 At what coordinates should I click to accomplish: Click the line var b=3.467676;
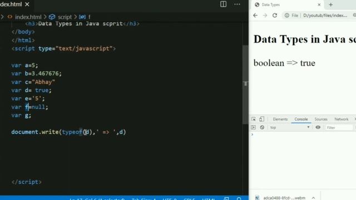pos(36,73)
